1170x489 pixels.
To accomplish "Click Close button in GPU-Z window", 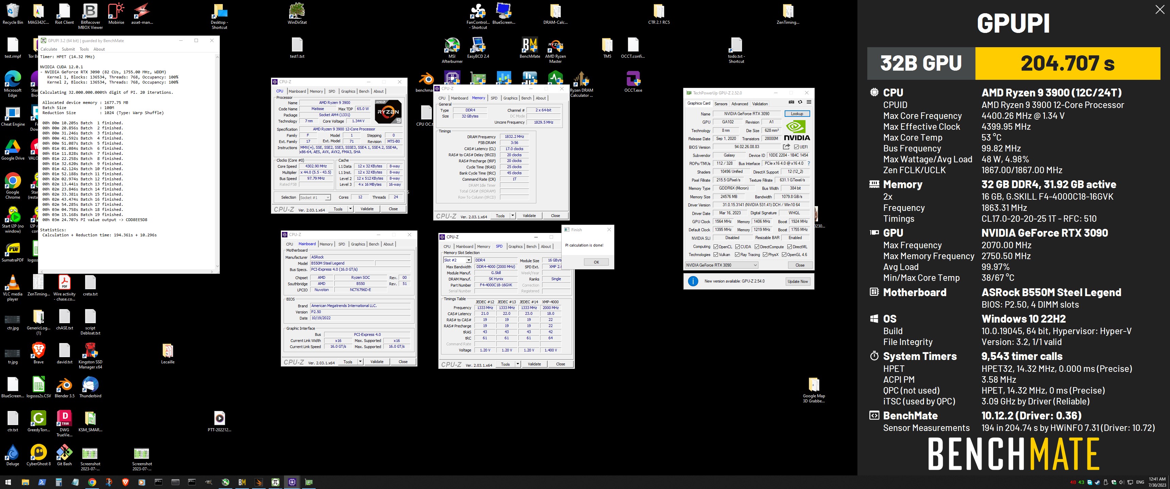I will point(800,265).
